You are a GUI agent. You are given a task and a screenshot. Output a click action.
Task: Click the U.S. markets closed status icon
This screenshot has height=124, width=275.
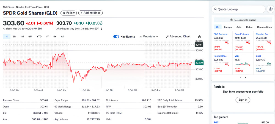(x=232, y=20)
